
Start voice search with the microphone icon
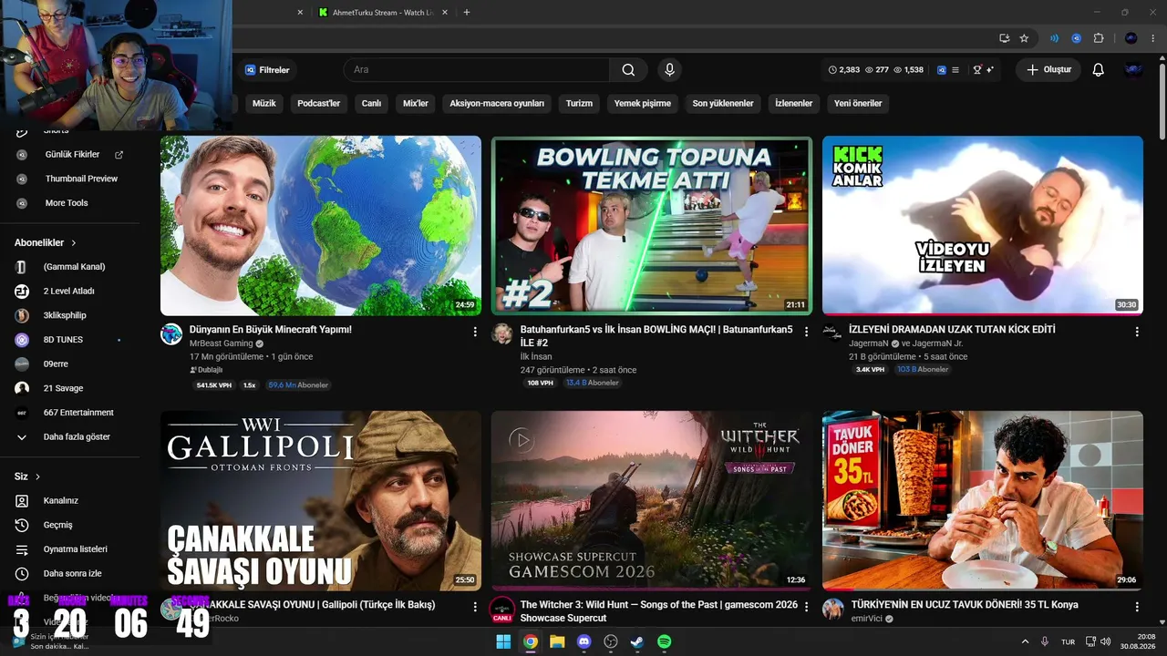[x=670, y=70]
